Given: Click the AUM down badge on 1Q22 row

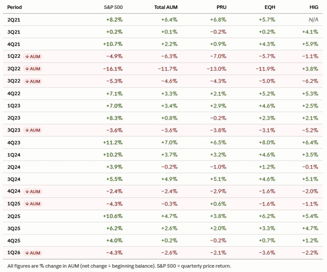Looking at the screenshot, I should (x=33, y=56).
